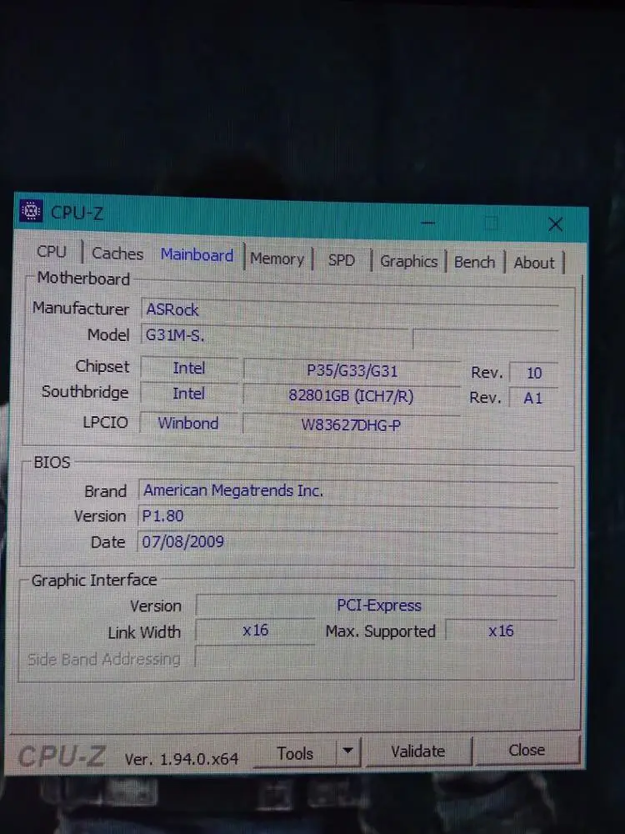The width and height of the screenshot is (625, 834).
Task: Click the CPU-Z title bar app icon
Action: [x=32, y=211]
